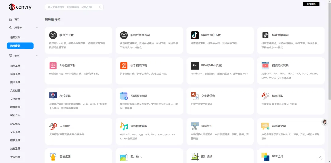Click the 智能抠图 pen icon
The image size is (331, 163).
53,157
